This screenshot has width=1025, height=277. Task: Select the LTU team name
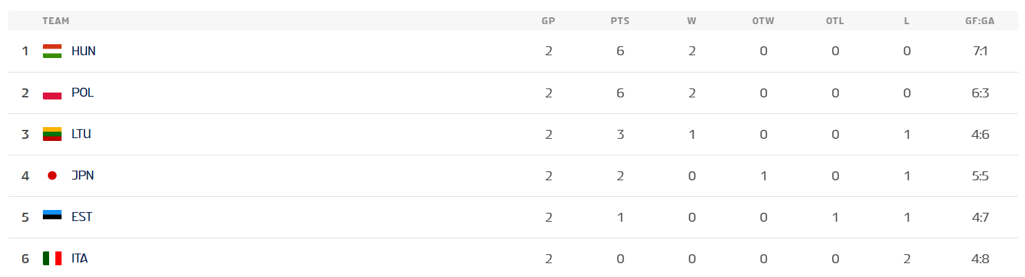coord(81,134)
